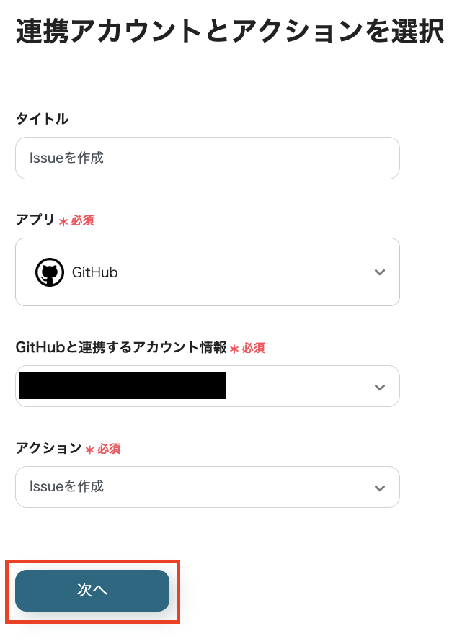Click the chevron on the アプリ selector
The image size is (470, 644).
(x=380, y=272)
